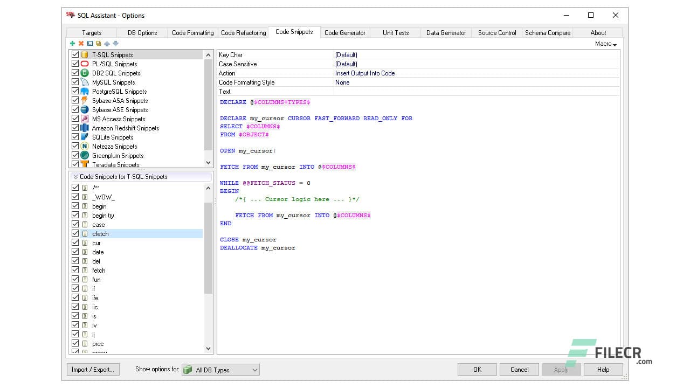The image size is (690, 388).
Task: Select the Teradata Snippets icon
Action: point(85,164)
